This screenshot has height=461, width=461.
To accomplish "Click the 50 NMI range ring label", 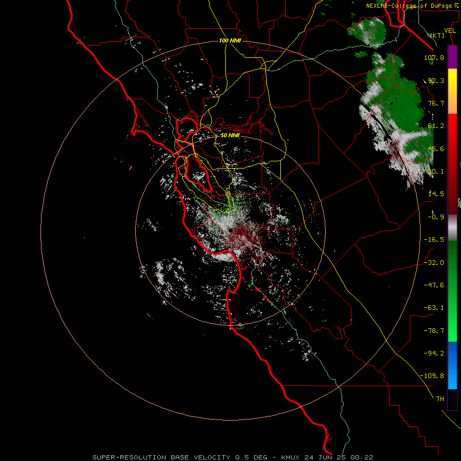I will click(x=230, y=136).
